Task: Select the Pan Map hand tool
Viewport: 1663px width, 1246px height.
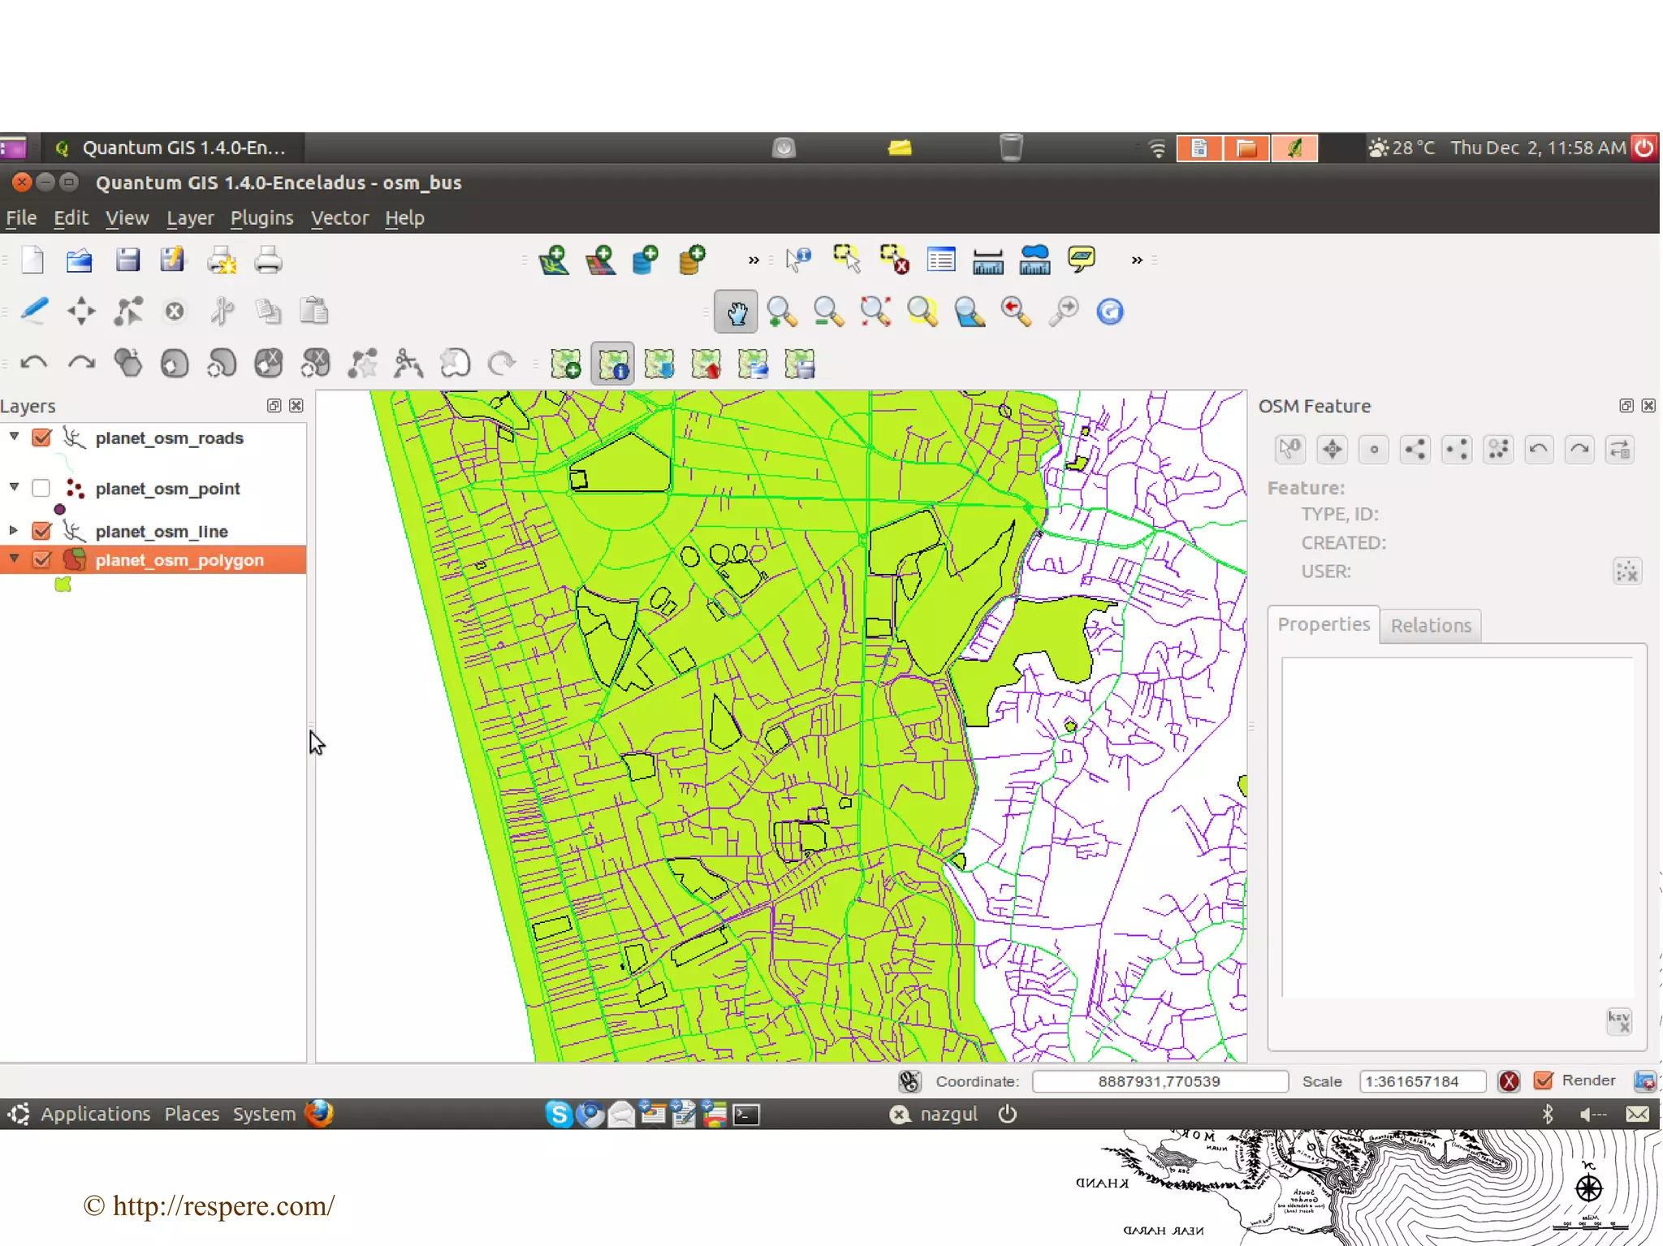Action: [736, 313]
